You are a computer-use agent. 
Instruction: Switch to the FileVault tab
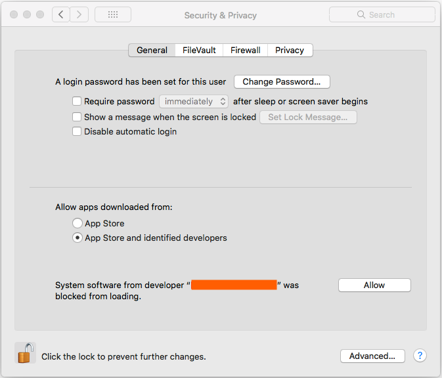point(199,51)
